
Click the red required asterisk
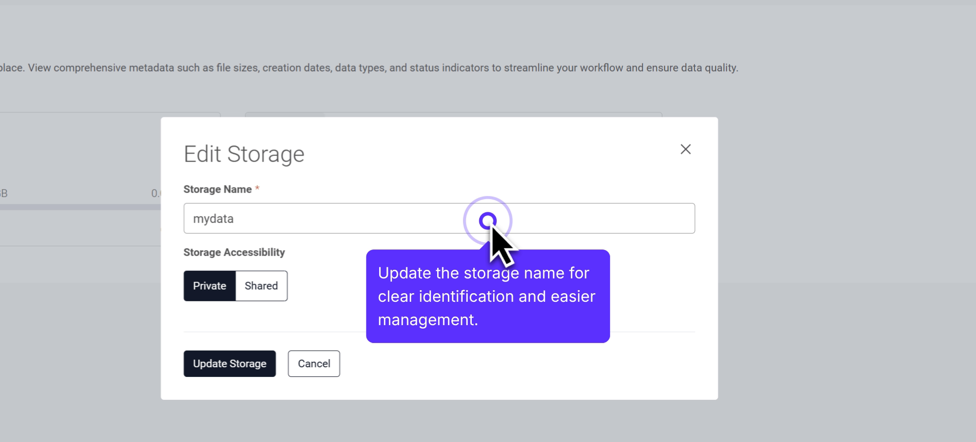(257, 189)
